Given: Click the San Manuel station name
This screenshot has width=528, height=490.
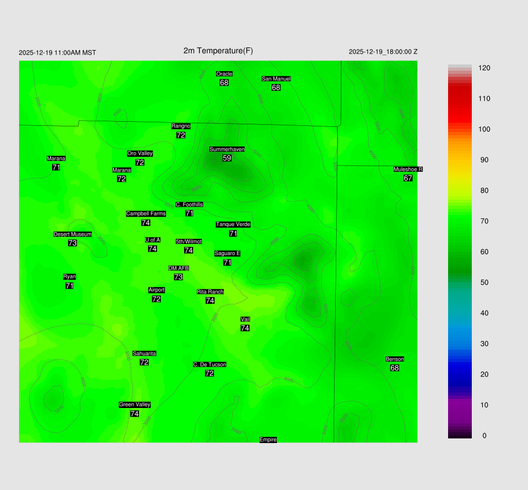Looking at the screenshot, I should [276, 79].
